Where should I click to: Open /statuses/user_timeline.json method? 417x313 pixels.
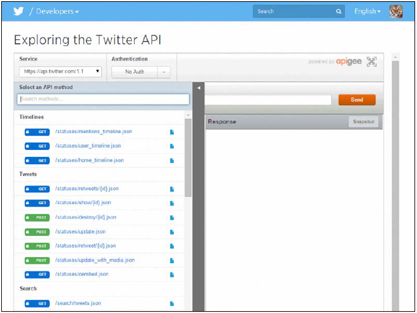pyautogui.click(x=88, y=146)
